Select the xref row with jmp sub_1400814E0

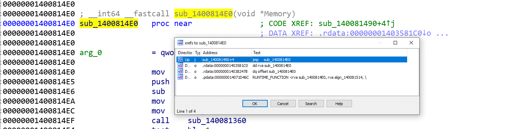(291, 60)
